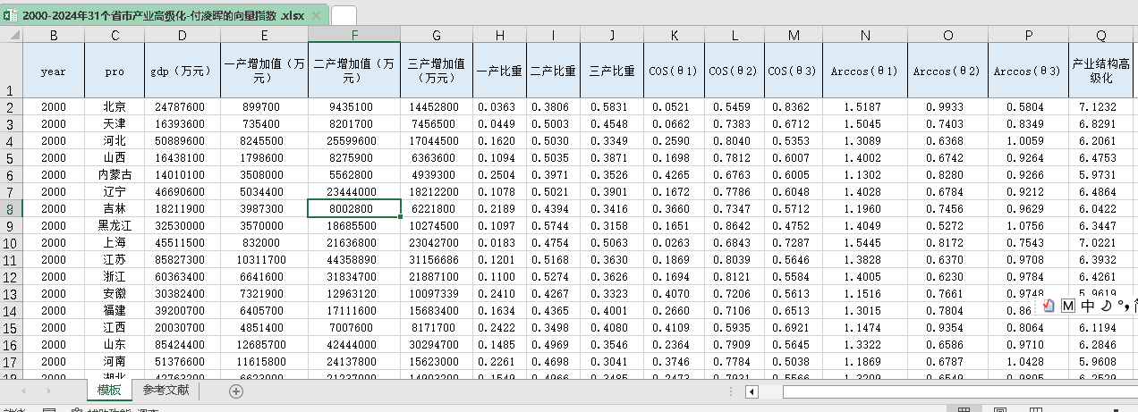The image size is (1138, 412).
Task: Click the IME notepad checkmark icon
Action: (1049, 306)
